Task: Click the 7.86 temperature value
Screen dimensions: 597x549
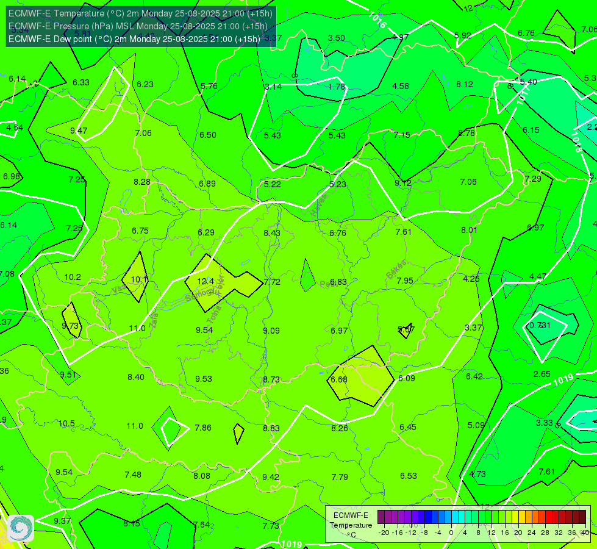Action: (x=203, y=428)
